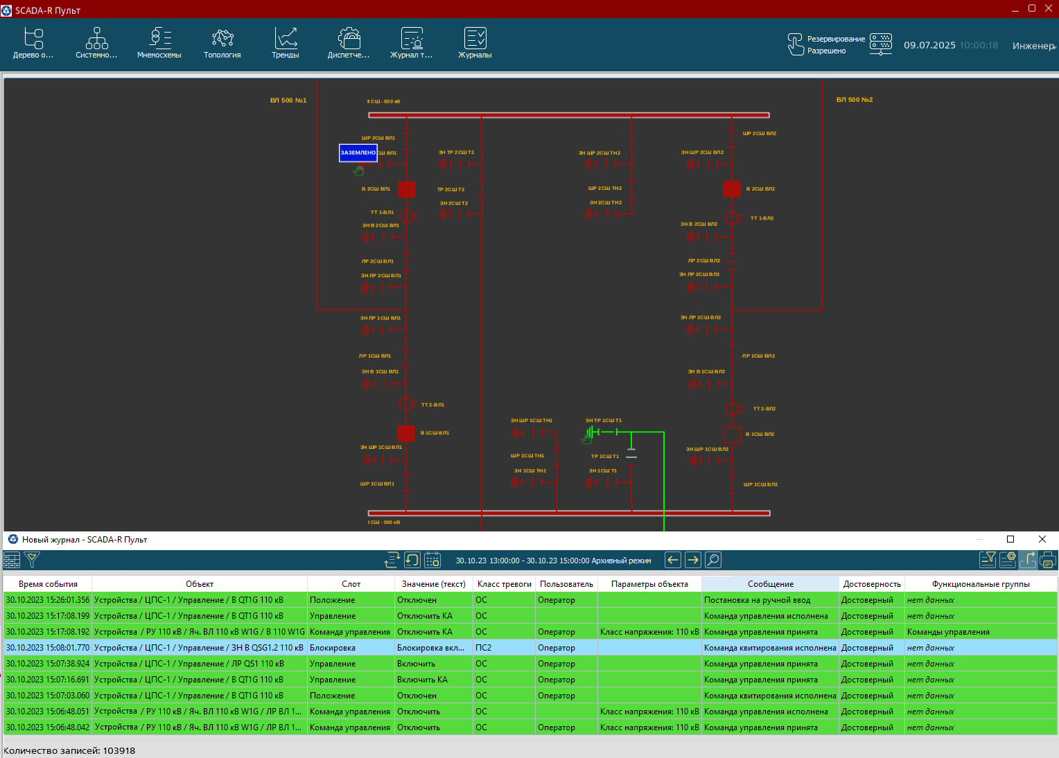The width and height of the screenshot is (1059, 758).
Task: Click the journal filter funnel icon
Action: (32, 560)
